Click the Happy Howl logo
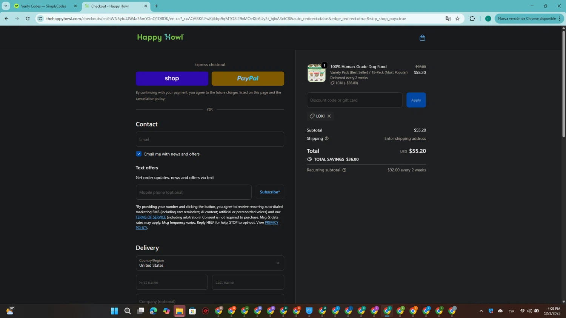 [x=160, y=37]
